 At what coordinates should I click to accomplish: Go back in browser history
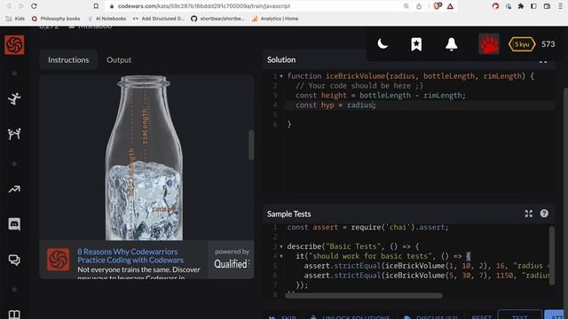(10, 6)
